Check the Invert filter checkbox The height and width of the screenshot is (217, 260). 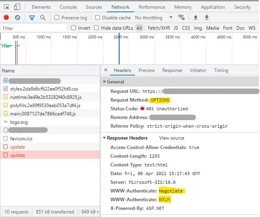(x=73, y=28)
